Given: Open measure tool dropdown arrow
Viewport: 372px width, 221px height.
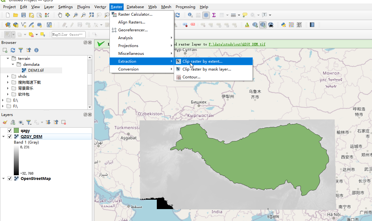Looking at the screenshot, I should tap(239, 15).
